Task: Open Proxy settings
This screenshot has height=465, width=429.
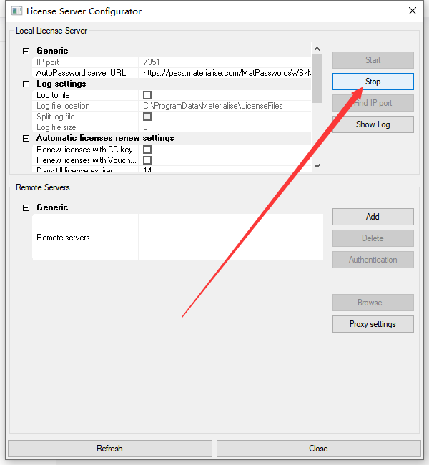Action: click(373, 324)
